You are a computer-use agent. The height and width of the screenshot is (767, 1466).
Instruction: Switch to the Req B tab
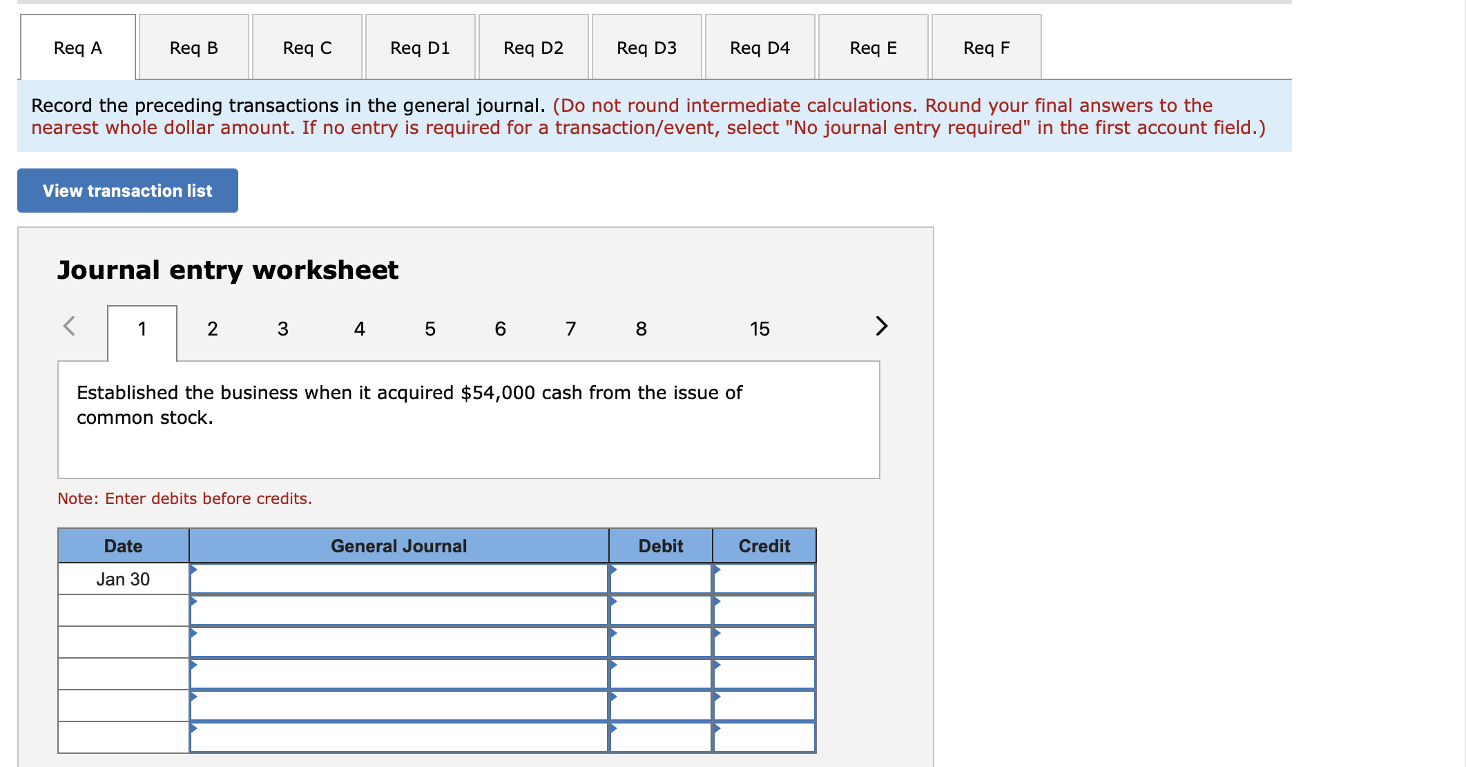194,48
